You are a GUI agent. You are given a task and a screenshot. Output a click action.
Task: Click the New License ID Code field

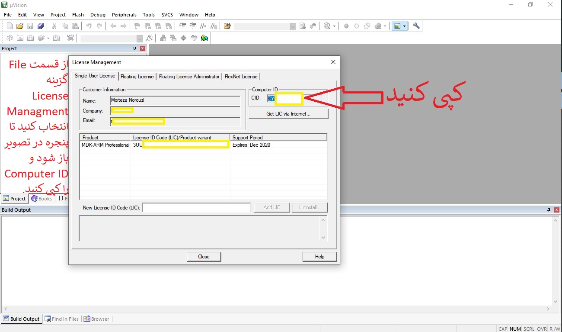point(197,208)
